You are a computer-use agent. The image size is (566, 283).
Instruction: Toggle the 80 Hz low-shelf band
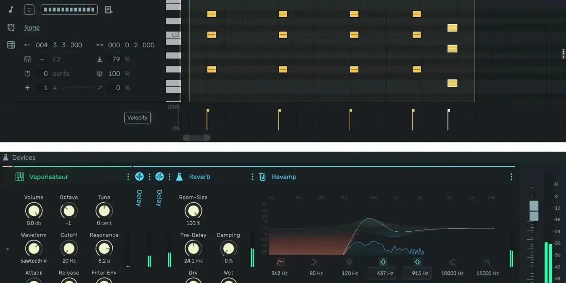[x=315, y=262]
